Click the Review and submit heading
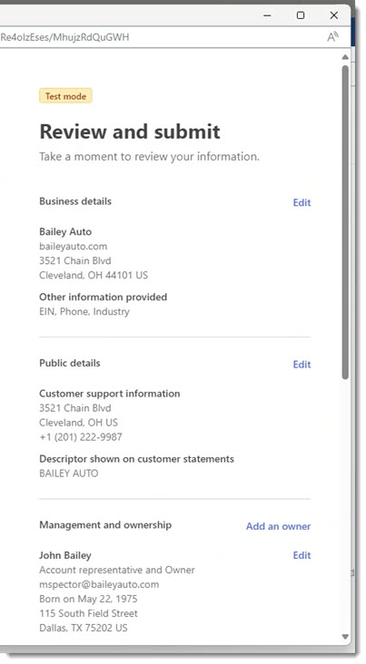The width and height of the screenshot is (366, 664). (130, 132)
